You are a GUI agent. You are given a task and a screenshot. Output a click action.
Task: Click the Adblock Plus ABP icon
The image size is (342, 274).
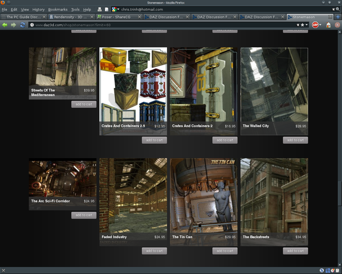click(x=316, y=25)
